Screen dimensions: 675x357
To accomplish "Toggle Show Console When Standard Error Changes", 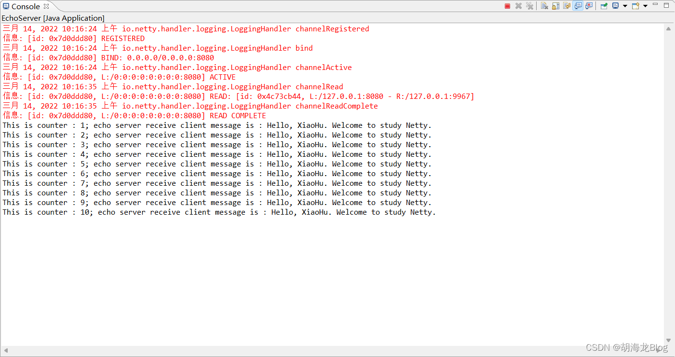I will click(x=589, y=6).
